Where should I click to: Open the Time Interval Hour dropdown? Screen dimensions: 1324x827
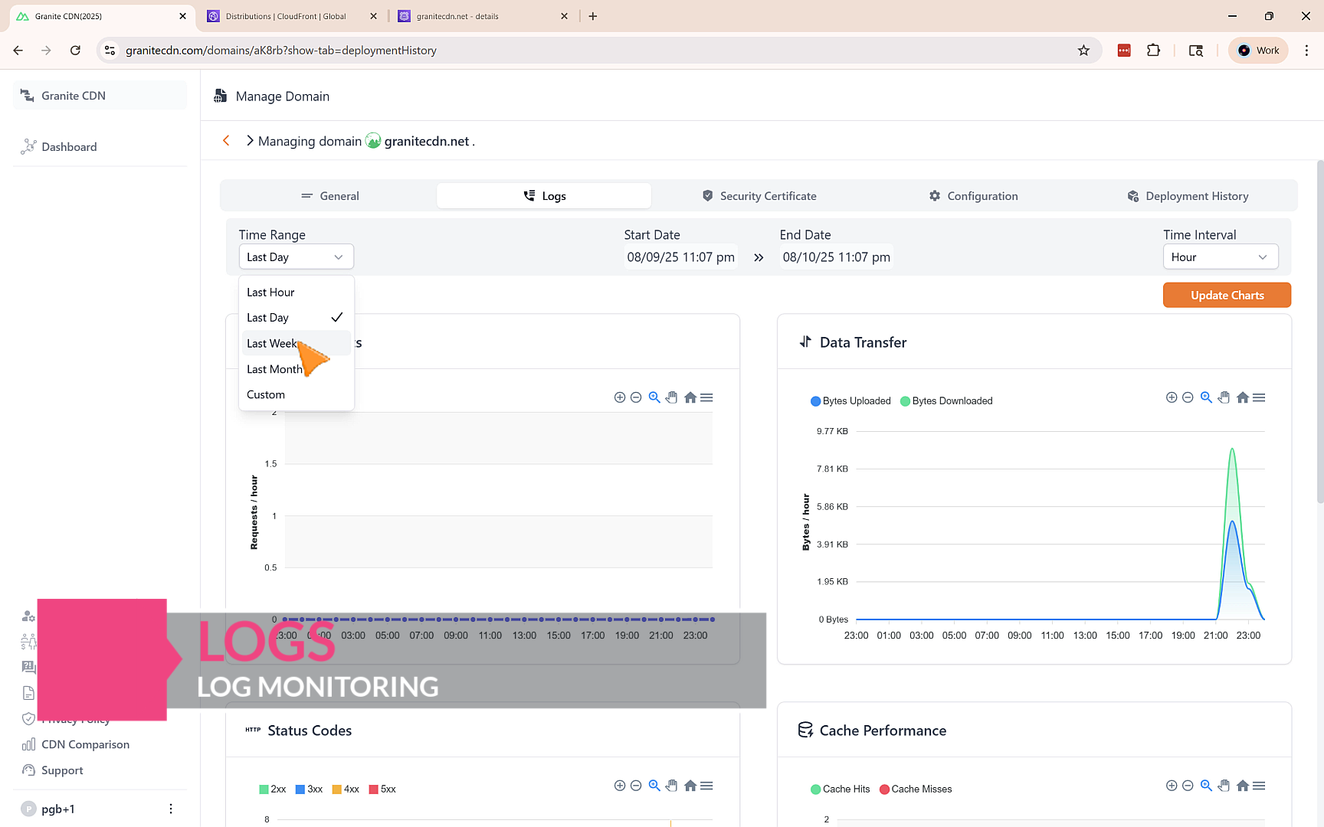1221,257
